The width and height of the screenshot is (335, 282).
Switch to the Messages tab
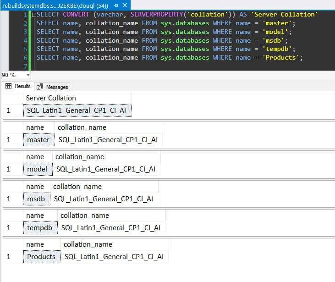(53, 87)
